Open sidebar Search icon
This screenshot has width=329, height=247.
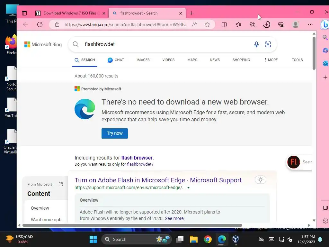pos(325,38)
